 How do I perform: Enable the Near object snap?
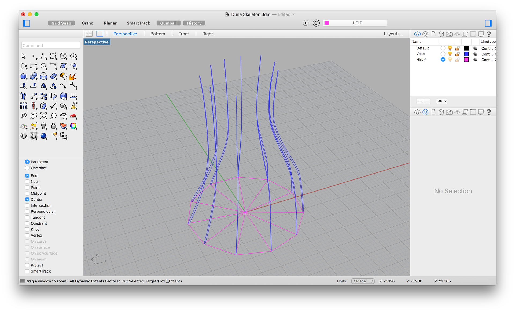(27, 182)
